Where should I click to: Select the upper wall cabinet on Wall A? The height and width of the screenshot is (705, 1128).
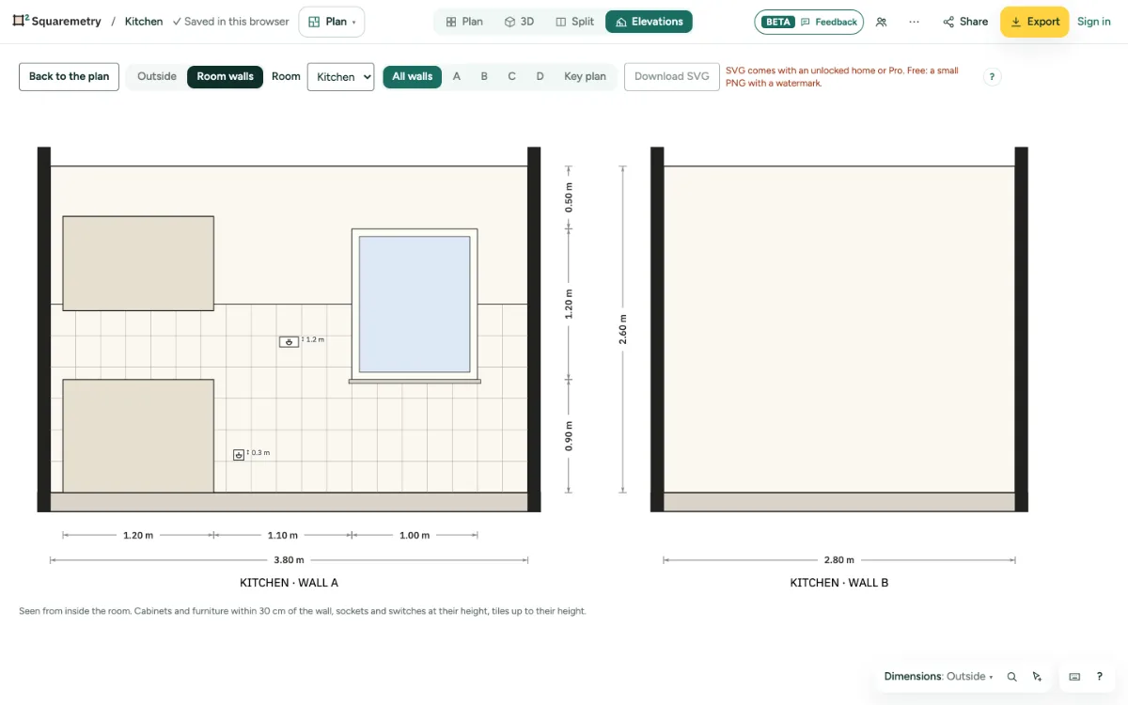pyautogui.click(x=138, y=263)
